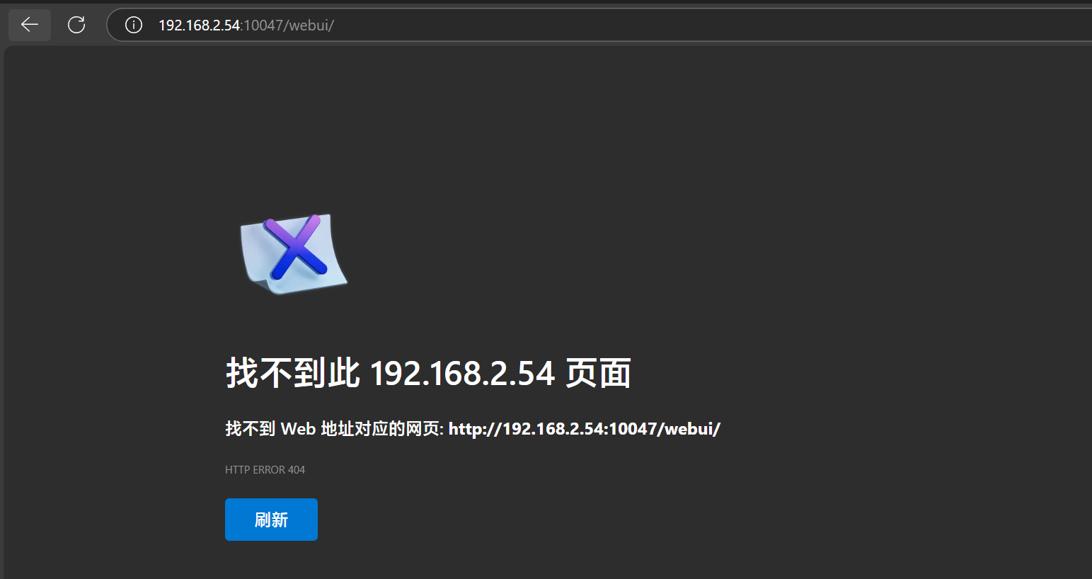Click the curled paper sheet of the illustration
The image size is (1092, 579).
294,255
